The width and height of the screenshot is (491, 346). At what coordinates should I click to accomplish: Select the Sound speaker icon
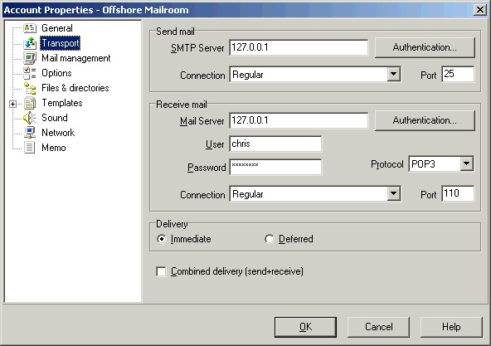(x=30, y=118)
